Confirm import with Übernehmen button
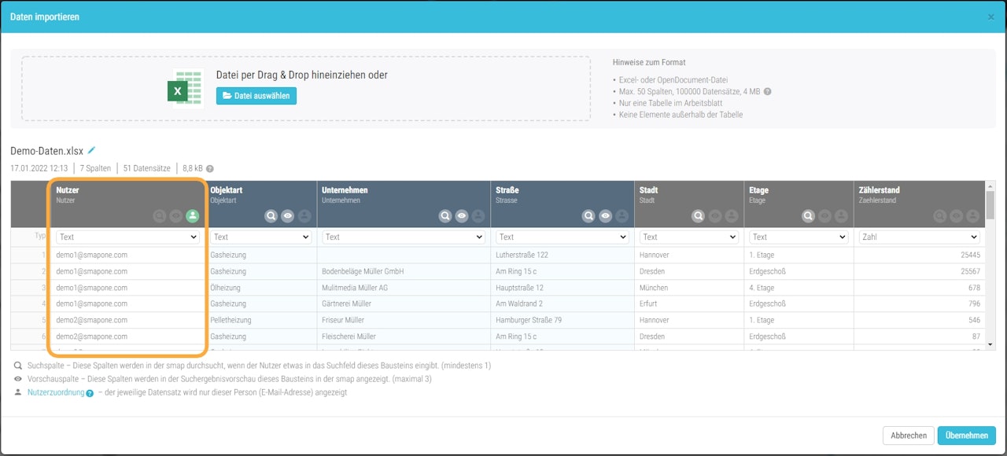Image resolution: width=1007 pixels, height=456 pixels. point(967,436)
